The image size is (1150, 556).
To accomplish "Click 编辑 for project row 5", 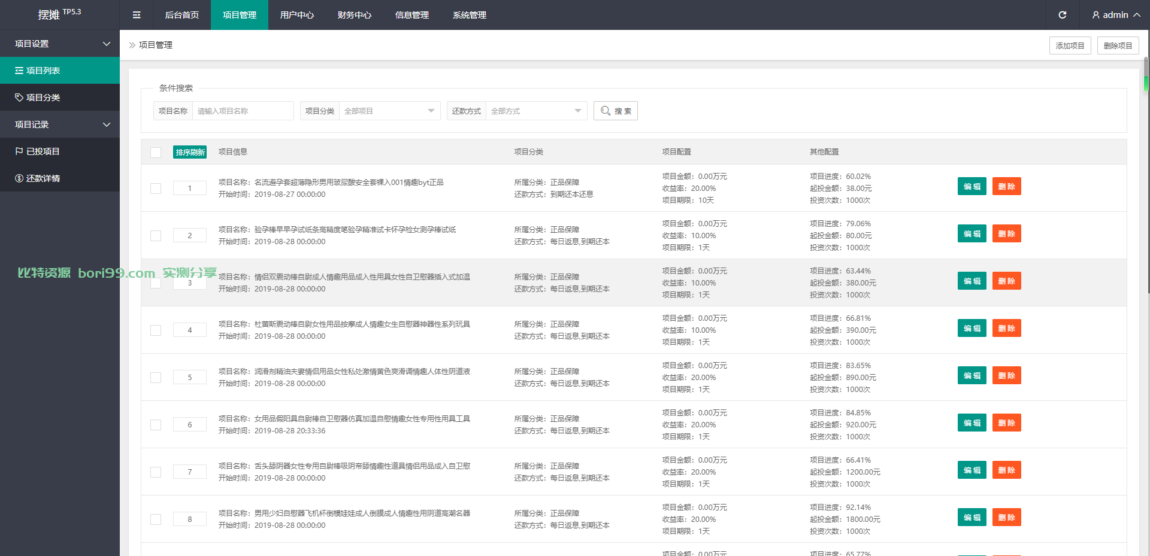I will [x=972, y=376].
